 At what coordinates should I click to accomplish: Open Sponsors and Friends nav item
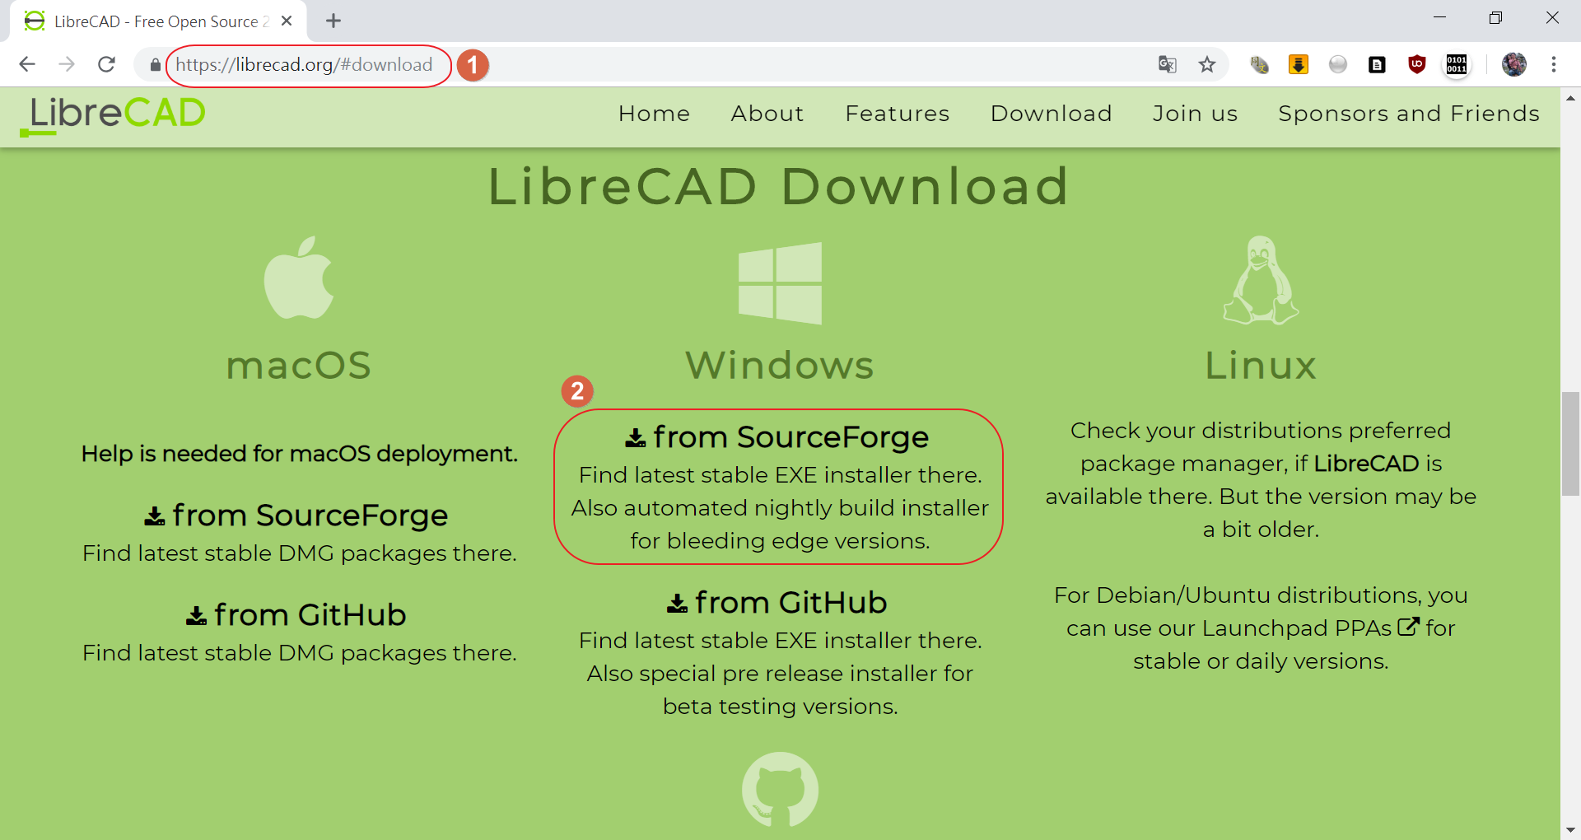(x=1409, y=114)
